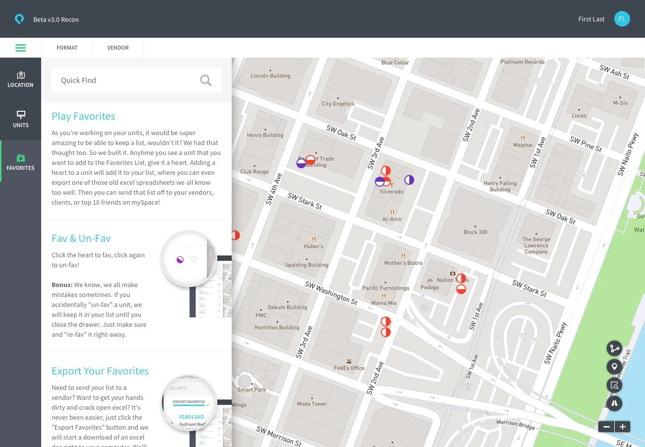Open the Favorites sidebar section

pos(20,162)
